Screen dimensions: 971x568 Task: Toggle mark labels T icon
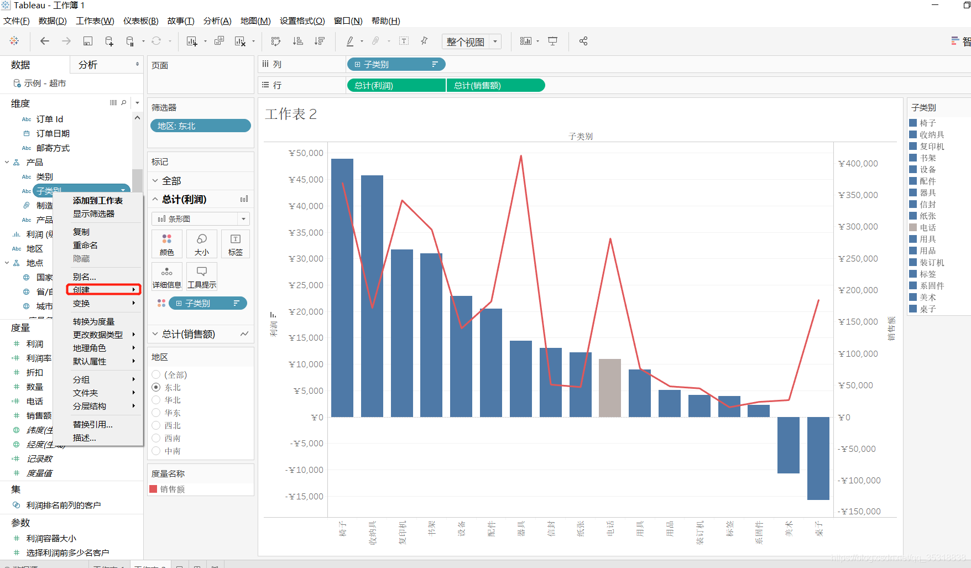coord(404,41)
